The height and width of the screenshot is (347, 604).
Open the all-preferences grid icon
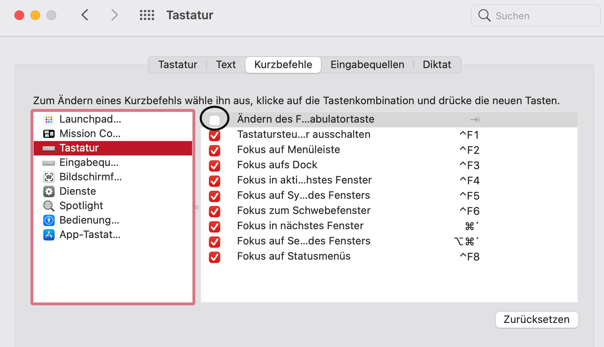147,15
